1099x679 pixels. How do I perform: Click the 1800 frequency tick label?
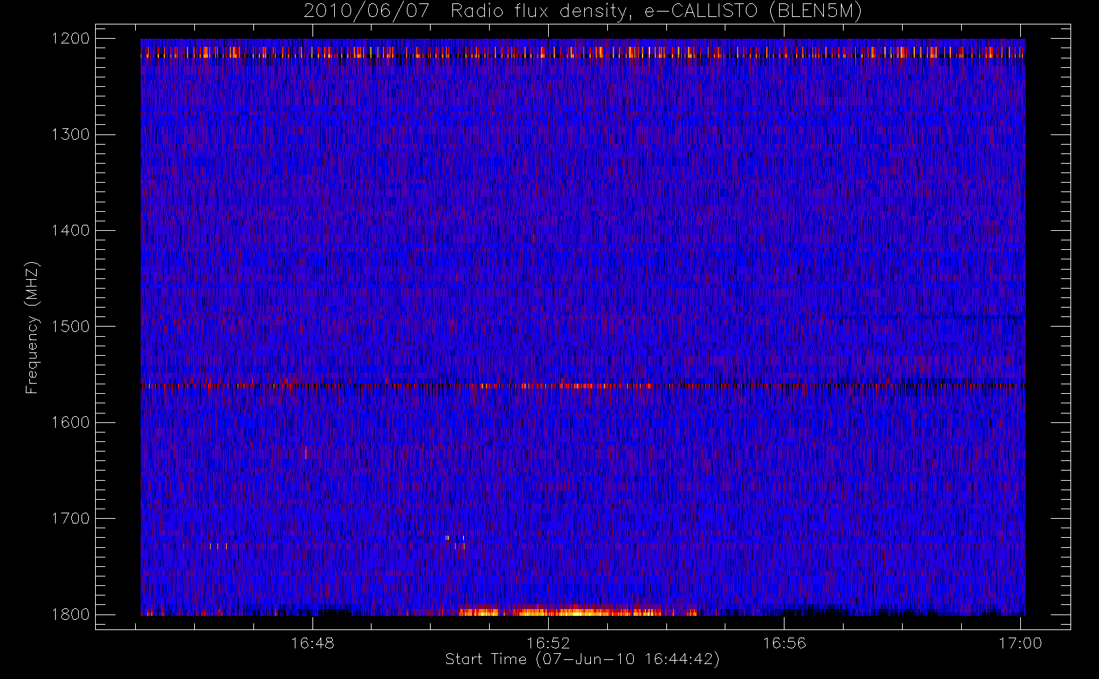71,614
